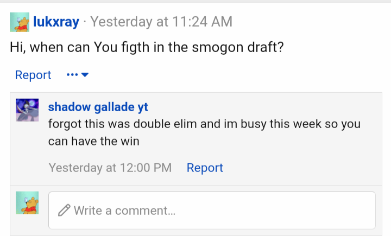The image size is (391, 236).
Task: Focus the Write a comment input field
Action: click(212, 211)
